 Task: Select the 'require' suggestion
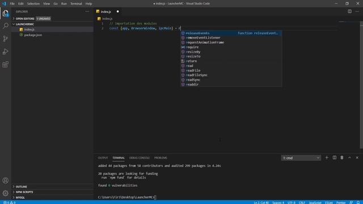click(231, 47)
